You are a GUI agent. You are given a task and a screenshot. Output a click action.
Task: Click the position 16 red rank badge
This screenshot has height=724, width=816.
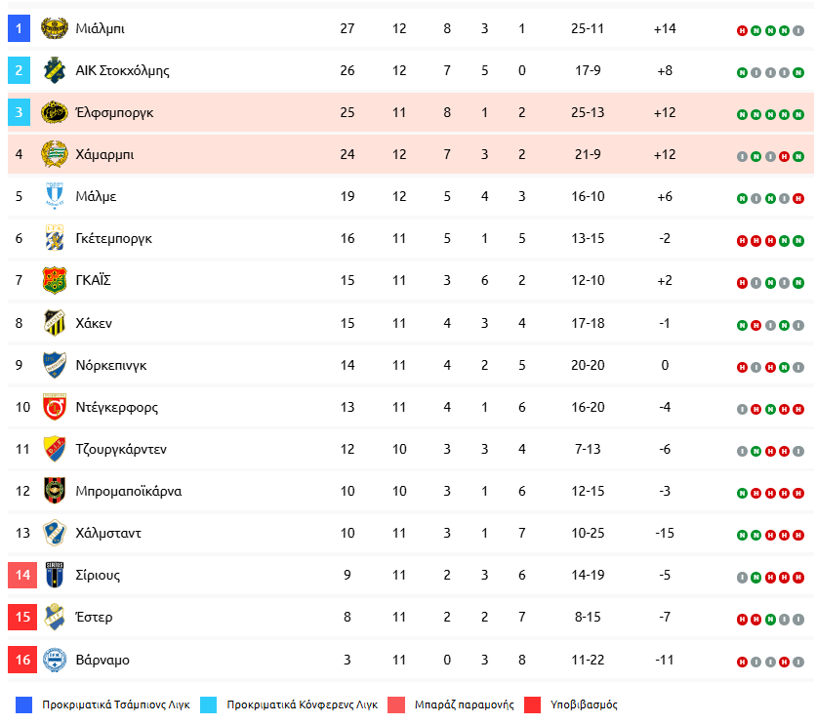pyautogui.click(x=22, y=660)
